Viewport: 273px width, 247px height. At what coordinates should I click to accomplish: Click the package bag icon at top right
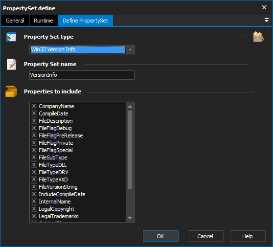[x=258, y=37]
